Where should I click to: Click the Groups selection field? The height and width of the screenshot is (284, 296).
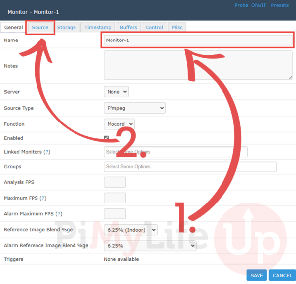190,167
